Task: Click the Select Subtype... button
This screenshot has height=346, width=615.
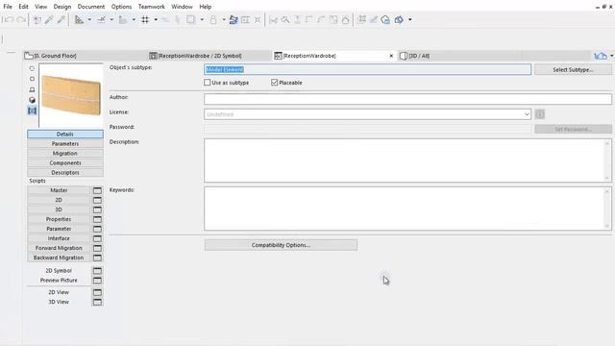Action: click(x=573, y=69)
